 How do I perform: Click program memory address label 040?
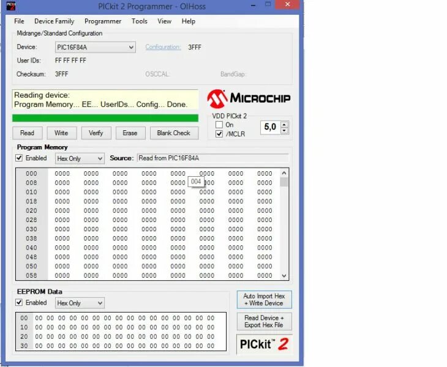point(31,247)
